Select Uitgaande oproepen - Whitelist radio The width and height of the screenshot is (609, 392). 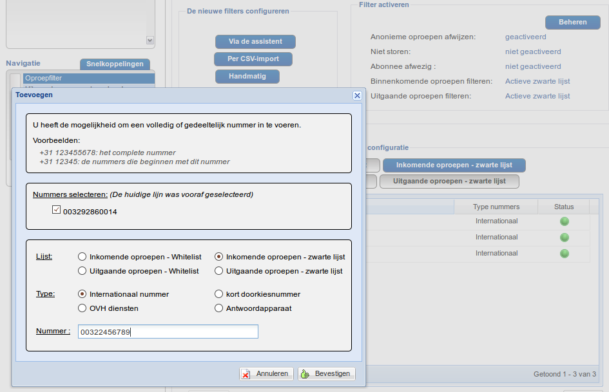click(82, 271)
